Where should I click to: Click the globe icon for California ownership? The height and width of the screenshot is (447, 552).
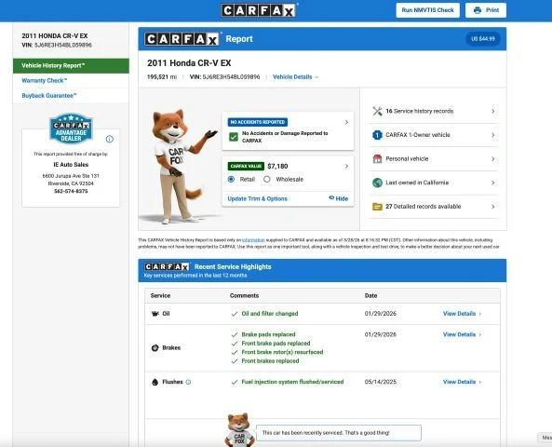pos(377,183)
